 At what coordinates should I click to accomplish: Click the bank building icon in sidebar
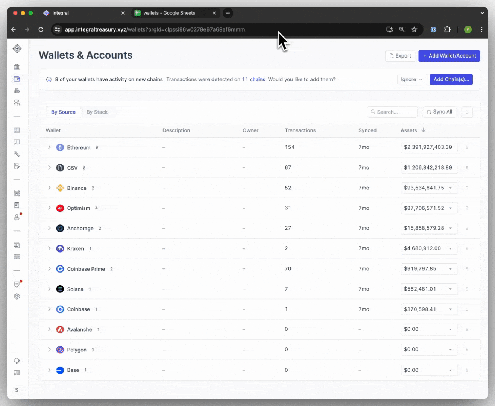17,67
